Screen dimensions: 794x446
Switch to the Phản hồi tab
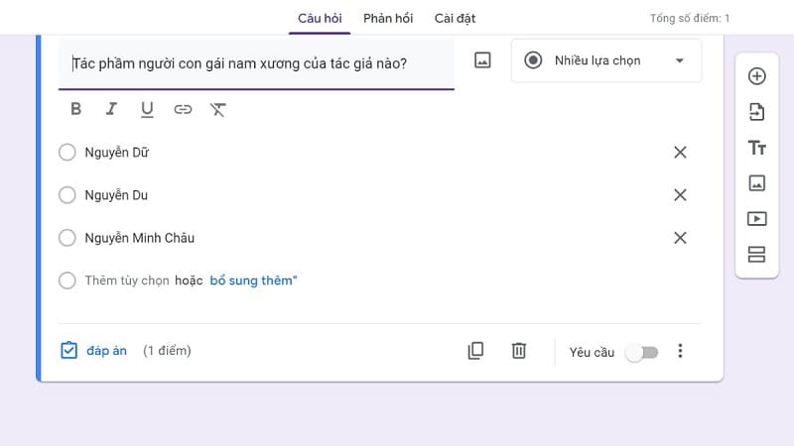[388, 19]
